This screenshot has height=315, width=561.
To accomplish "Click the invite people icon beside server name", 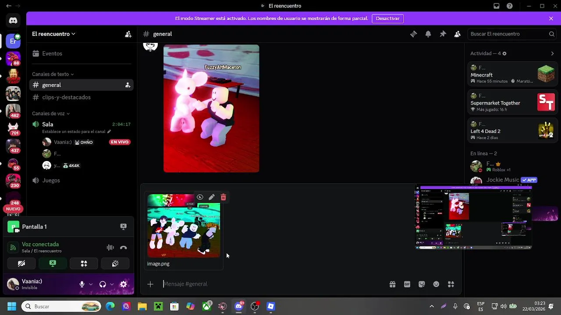I will [x=128, y=34].
